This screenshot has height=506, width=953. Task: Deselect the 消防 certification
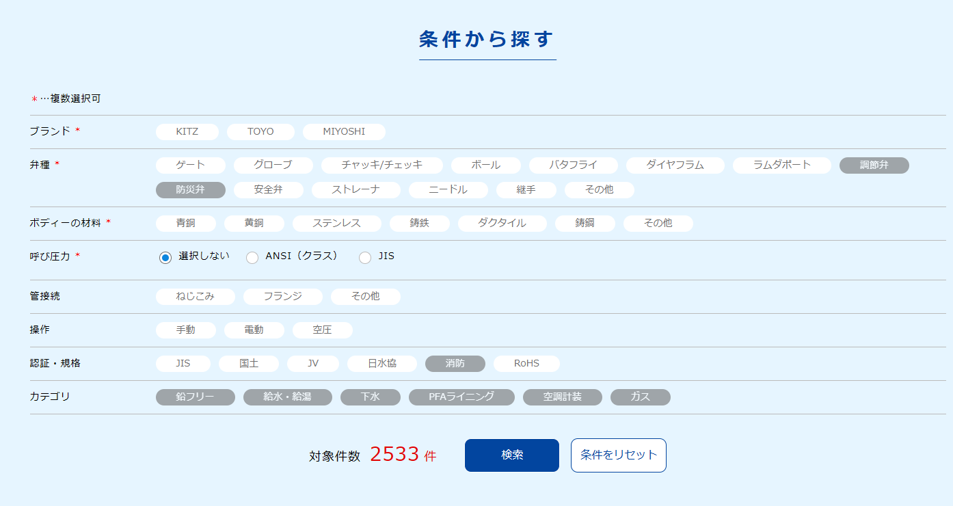[x=455, y=363]
